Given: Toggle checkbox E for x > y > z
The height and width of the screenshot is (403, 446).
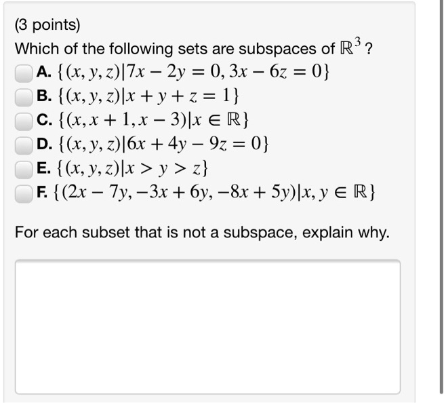Looking at the screenshot, I should click(24, 170).
